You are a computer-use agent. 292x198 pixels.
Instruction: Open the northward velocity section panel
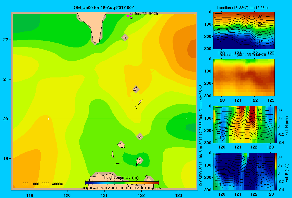click(x=244, y=124)
